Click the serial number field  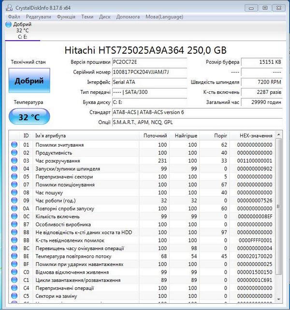pyautogui.click(x=149, y=72)
